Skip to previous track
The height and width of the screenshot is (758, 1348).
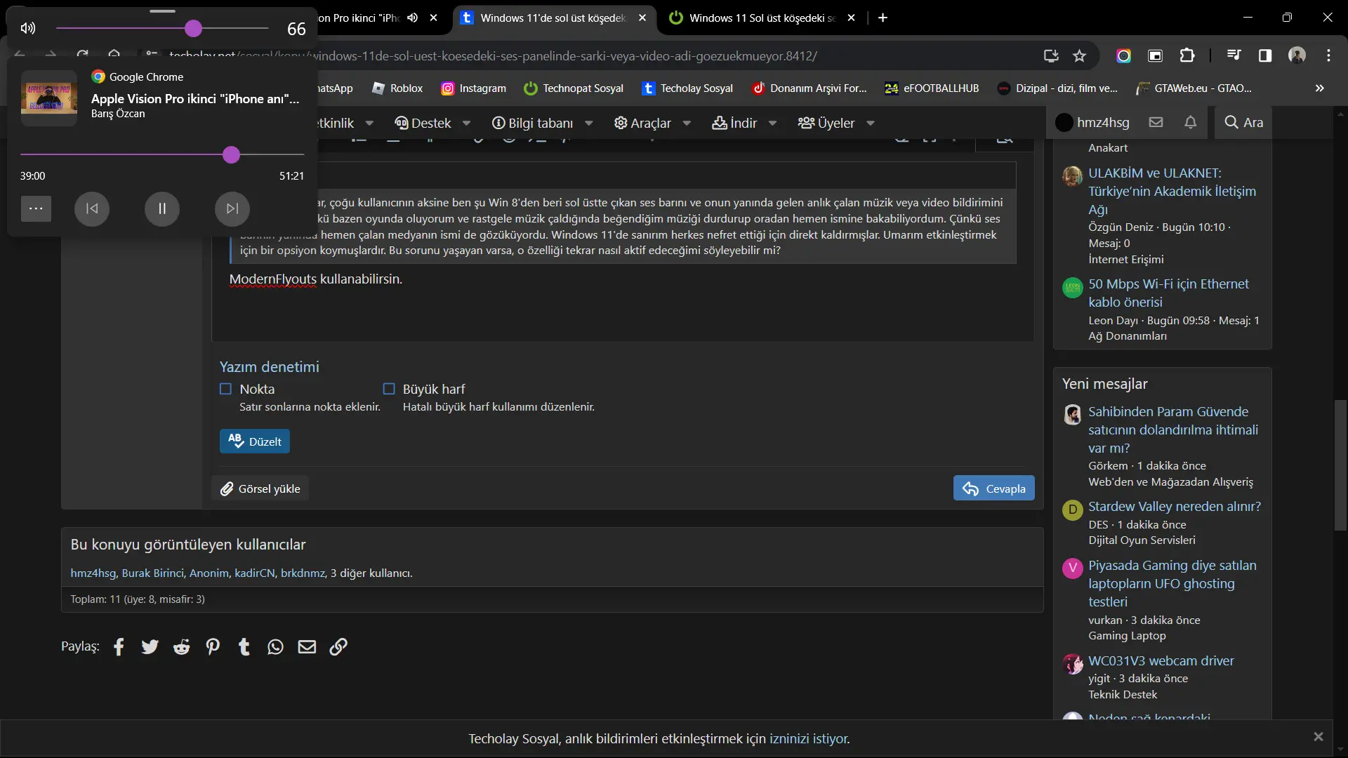(x=92, y=208)
